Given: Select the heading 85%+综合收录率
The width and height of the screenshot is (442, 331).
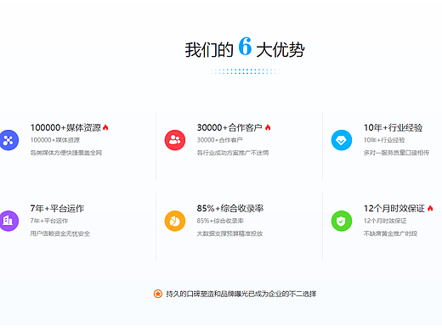Looking at the screenshot, I should (x=230, y=209).
